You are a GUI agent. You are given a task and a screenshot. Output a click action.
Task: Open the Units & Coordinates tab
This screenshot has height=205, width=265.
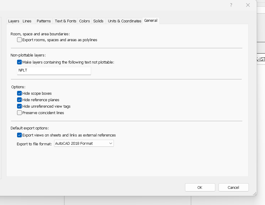pos(124,21)
